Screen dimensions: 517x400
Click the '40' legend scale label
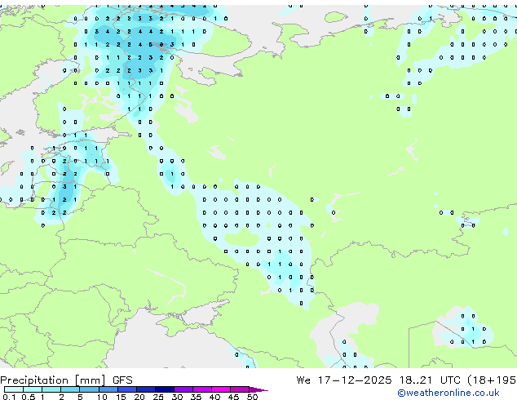[214, 397]
